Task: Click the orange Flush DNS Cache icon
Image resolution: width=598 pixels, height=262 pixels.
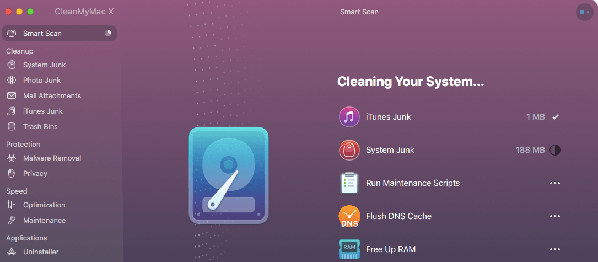Action: [349, 216]
